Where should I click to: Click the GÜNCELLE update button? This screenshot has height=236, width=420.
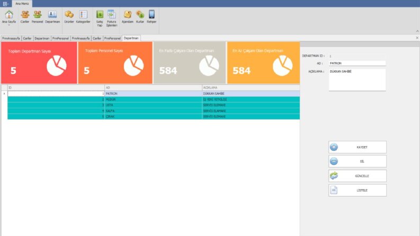[x=358, y=176]
